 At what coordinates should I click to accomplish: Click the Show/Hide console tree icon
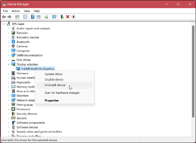pyautogui.click(x=17, y=17)
